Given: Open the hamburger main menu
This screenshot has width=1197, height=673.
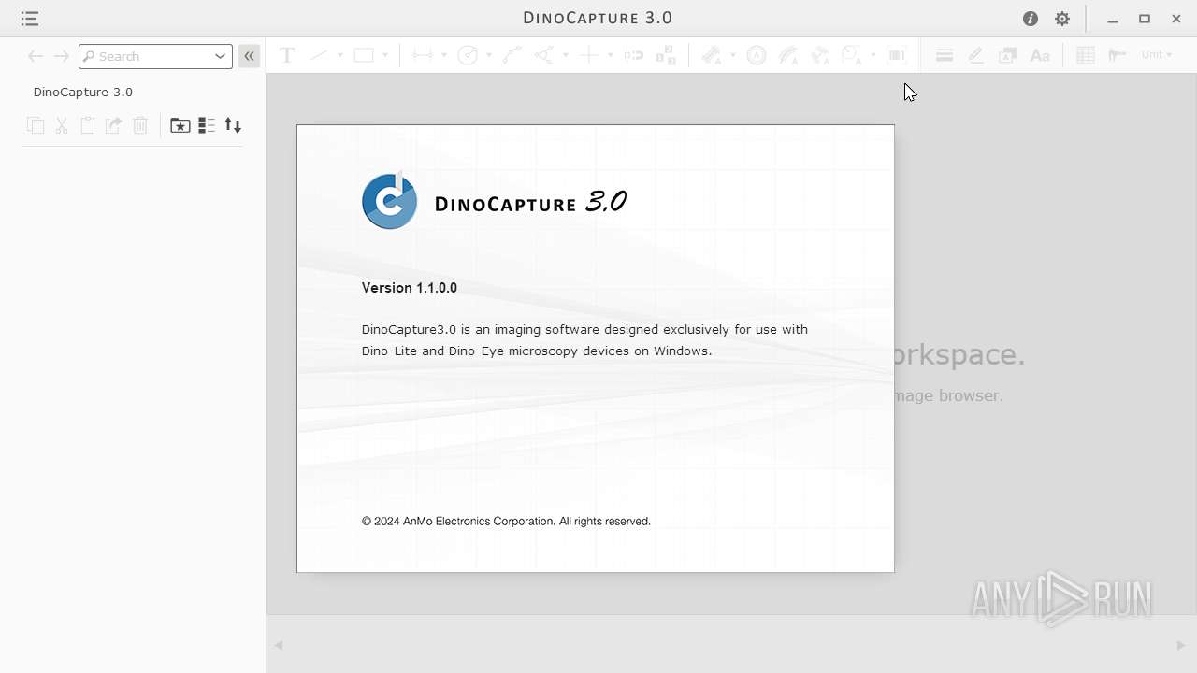Looking at the screenshot, I should [x=29, y=19].
